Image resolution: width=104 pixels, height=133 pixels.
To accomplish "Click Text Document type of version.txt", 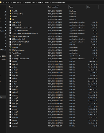I will click(75, 56).
